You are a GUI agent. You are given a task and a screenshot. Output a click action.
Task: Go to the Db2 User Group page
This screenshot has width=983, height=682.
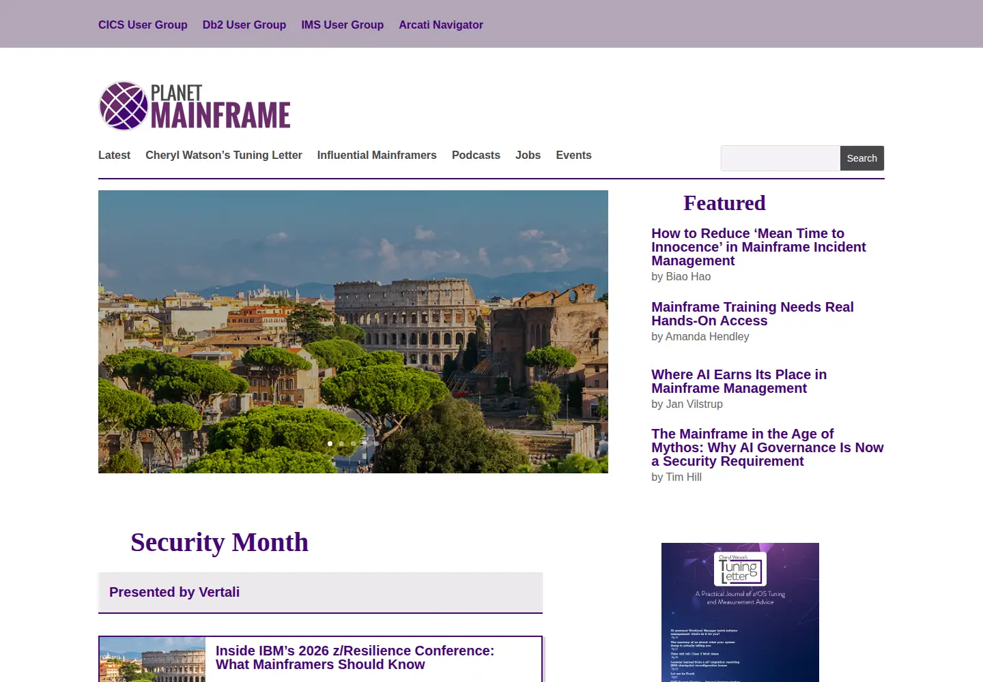244,25
